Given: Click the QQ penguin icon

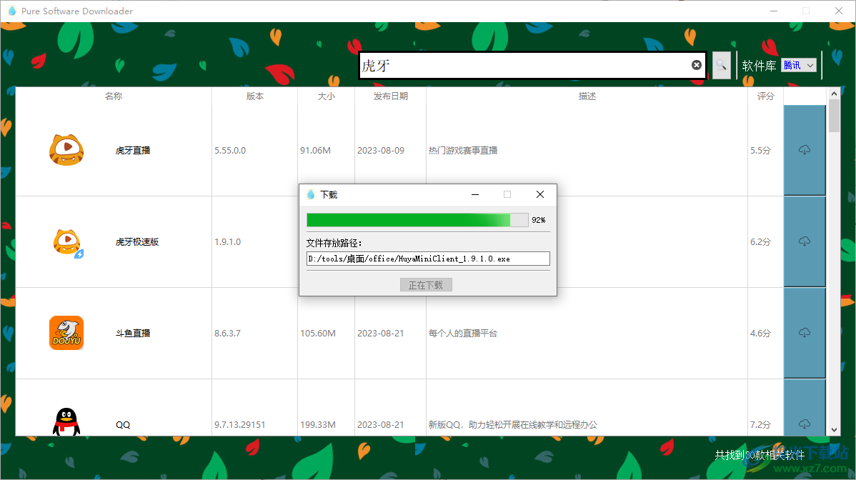Looking at the screenshot, I should [x=66, y=422].
